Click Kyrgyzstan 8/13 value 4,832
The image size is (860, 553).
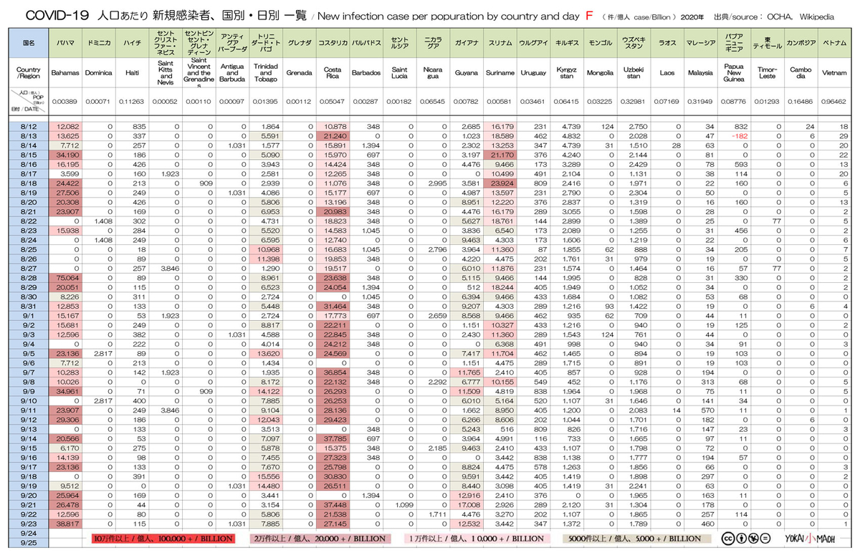tap(571, 135)
